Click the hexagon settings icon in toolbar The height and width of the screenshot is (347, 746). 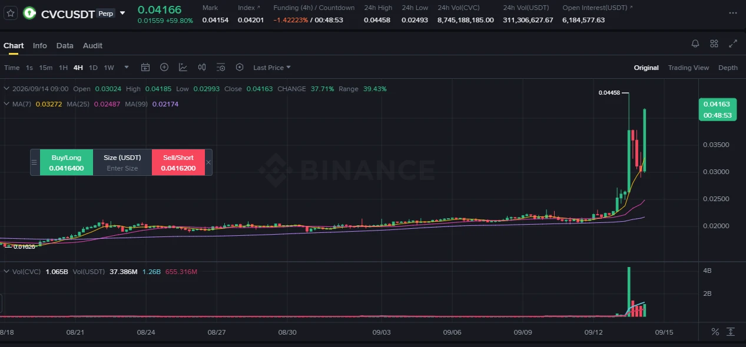point(240,68)
